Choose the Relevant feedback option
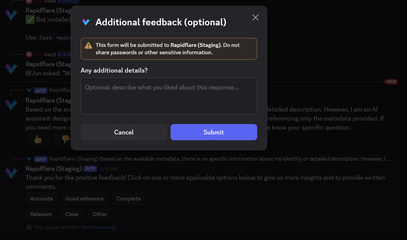407x240 pixels. point(41,214)
